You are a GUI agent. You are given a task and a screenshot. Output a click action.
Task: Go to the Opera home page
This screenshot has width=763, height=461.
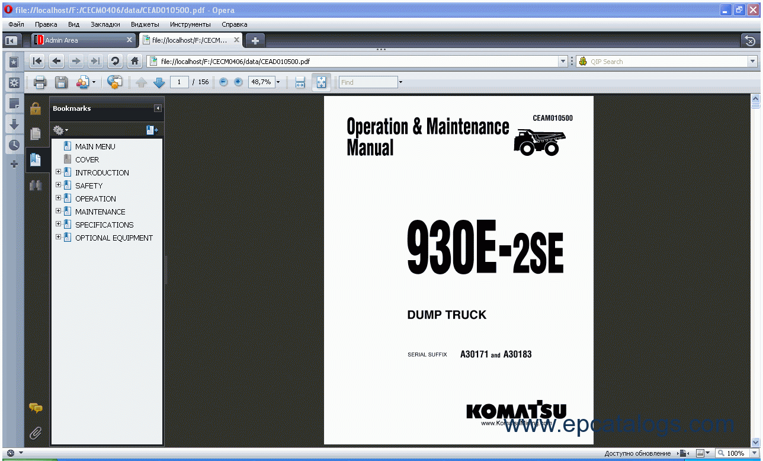[x=134, y=61]
